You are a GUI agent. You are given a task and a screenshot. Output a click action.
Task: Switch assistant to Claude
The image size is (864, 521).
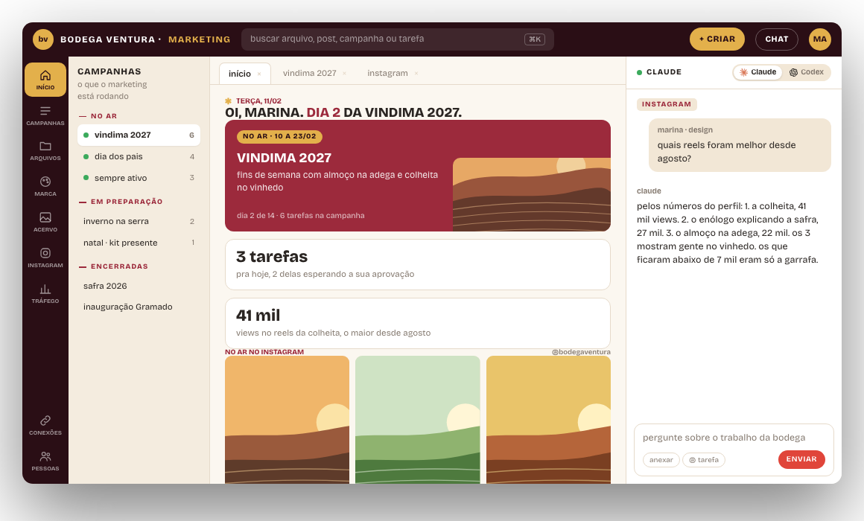pyautogui.click(x=757, y=72)
